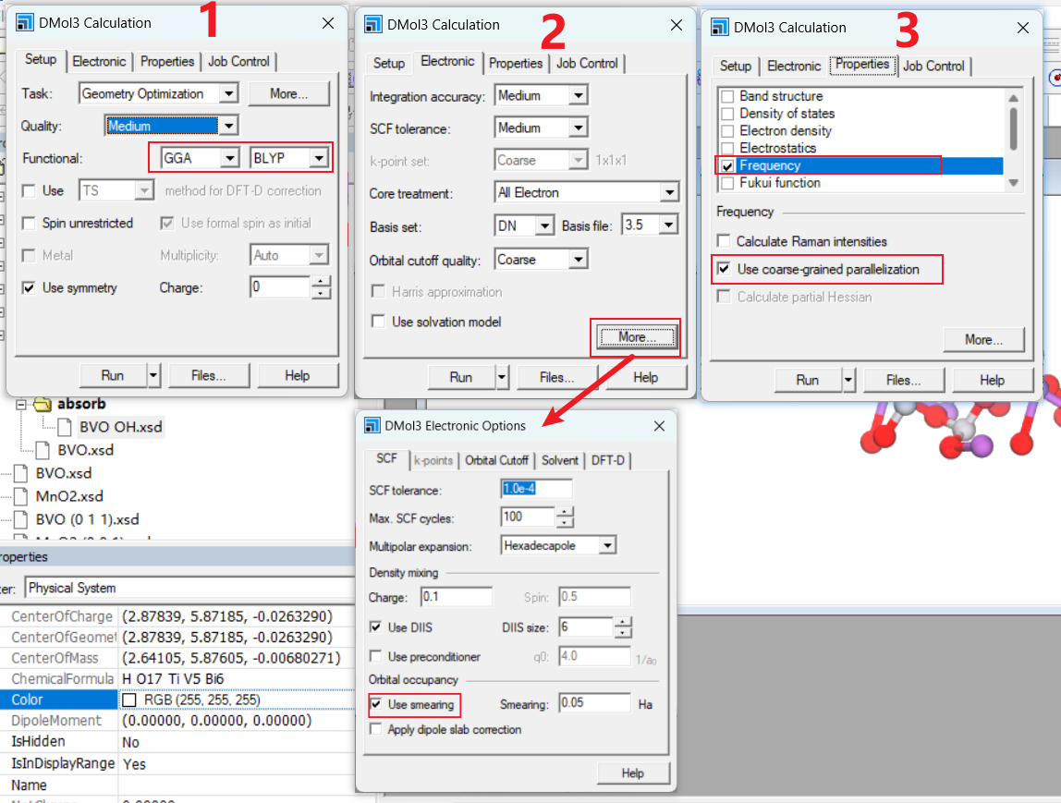Image resolution: width=1061 pixels, height=803 pixels.
Task: Increase the DIIS size stepper value
Action: 623,623
